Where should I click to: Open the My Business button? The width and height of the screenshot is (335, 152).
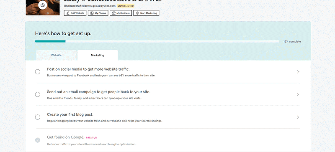coord(121,13)
